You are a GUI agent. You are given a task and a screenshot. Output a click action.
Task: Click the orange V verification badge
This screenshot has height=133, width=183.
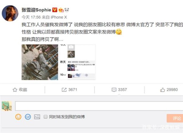(55, 10)
